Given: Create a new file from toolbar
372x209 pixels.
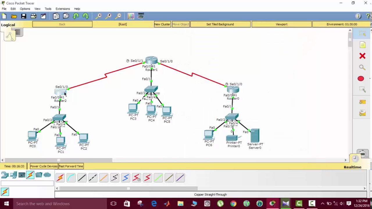Looking at the screenshot, I should tap(4, 16).
